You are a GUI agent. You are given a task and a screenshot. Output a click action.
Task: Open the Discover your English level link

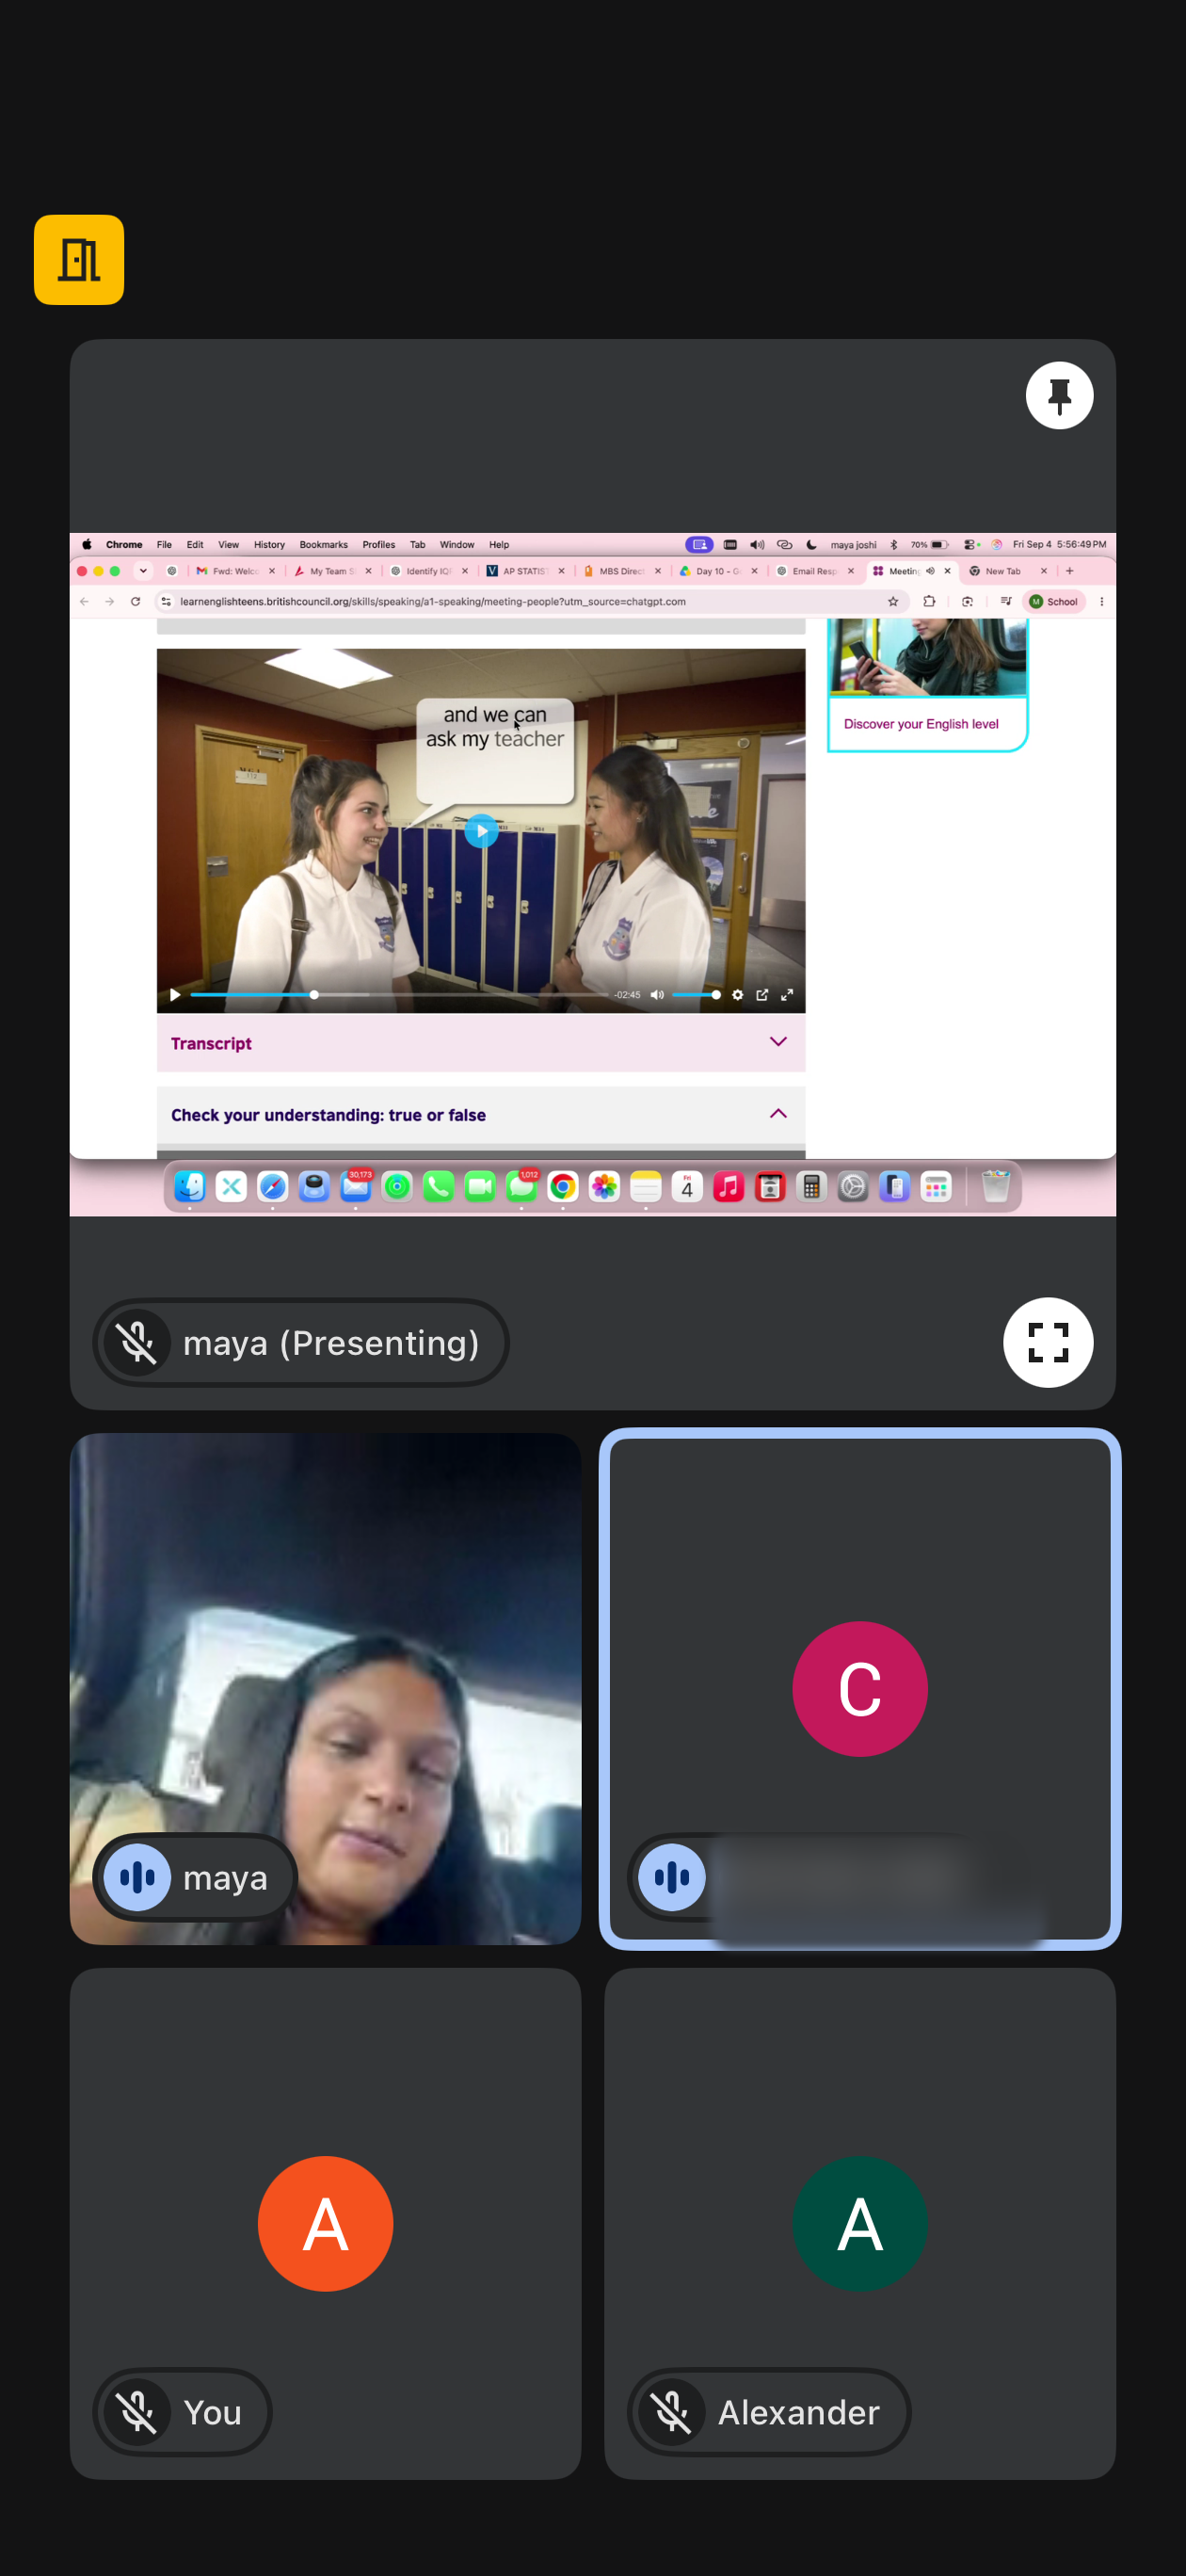(921, 724)
